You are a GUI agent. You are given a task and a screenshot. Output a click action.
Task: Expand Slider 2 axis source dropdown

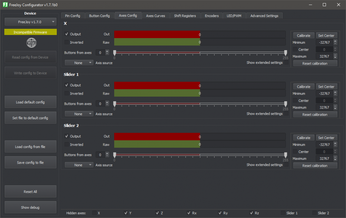click(x=79, y=165)
